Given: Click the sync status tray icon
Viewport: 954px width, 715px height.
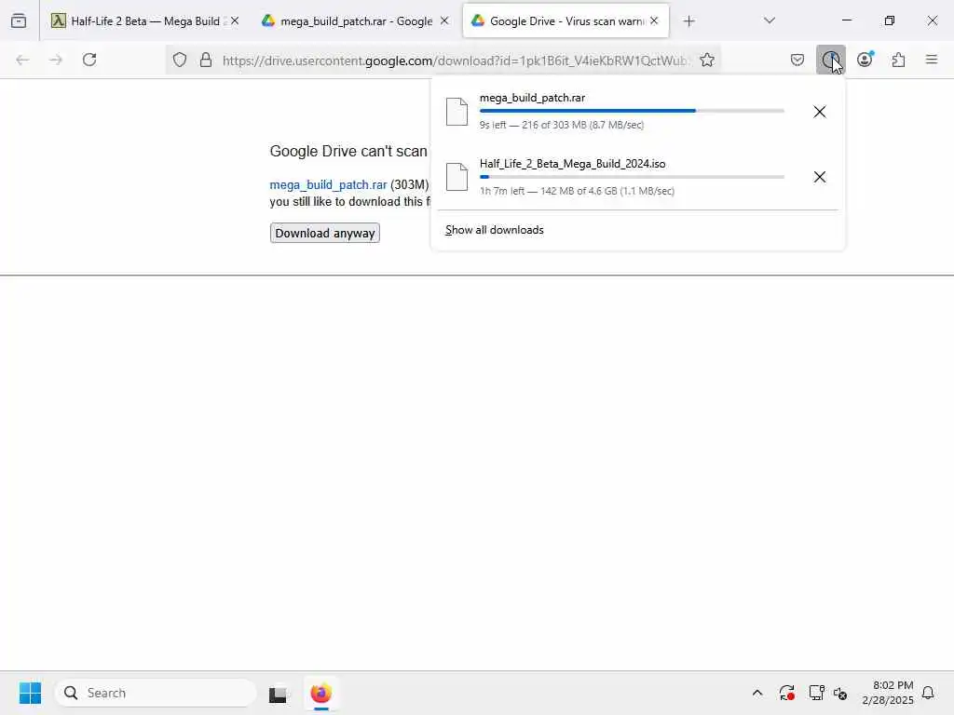Looking at the screenshot, I should tap(786, 693).
